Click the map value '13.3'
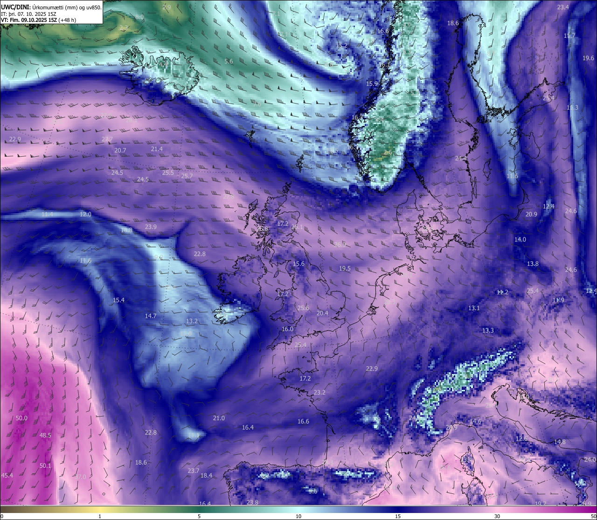The height and width of the screenshot is (520, 597). coord(488,331)
